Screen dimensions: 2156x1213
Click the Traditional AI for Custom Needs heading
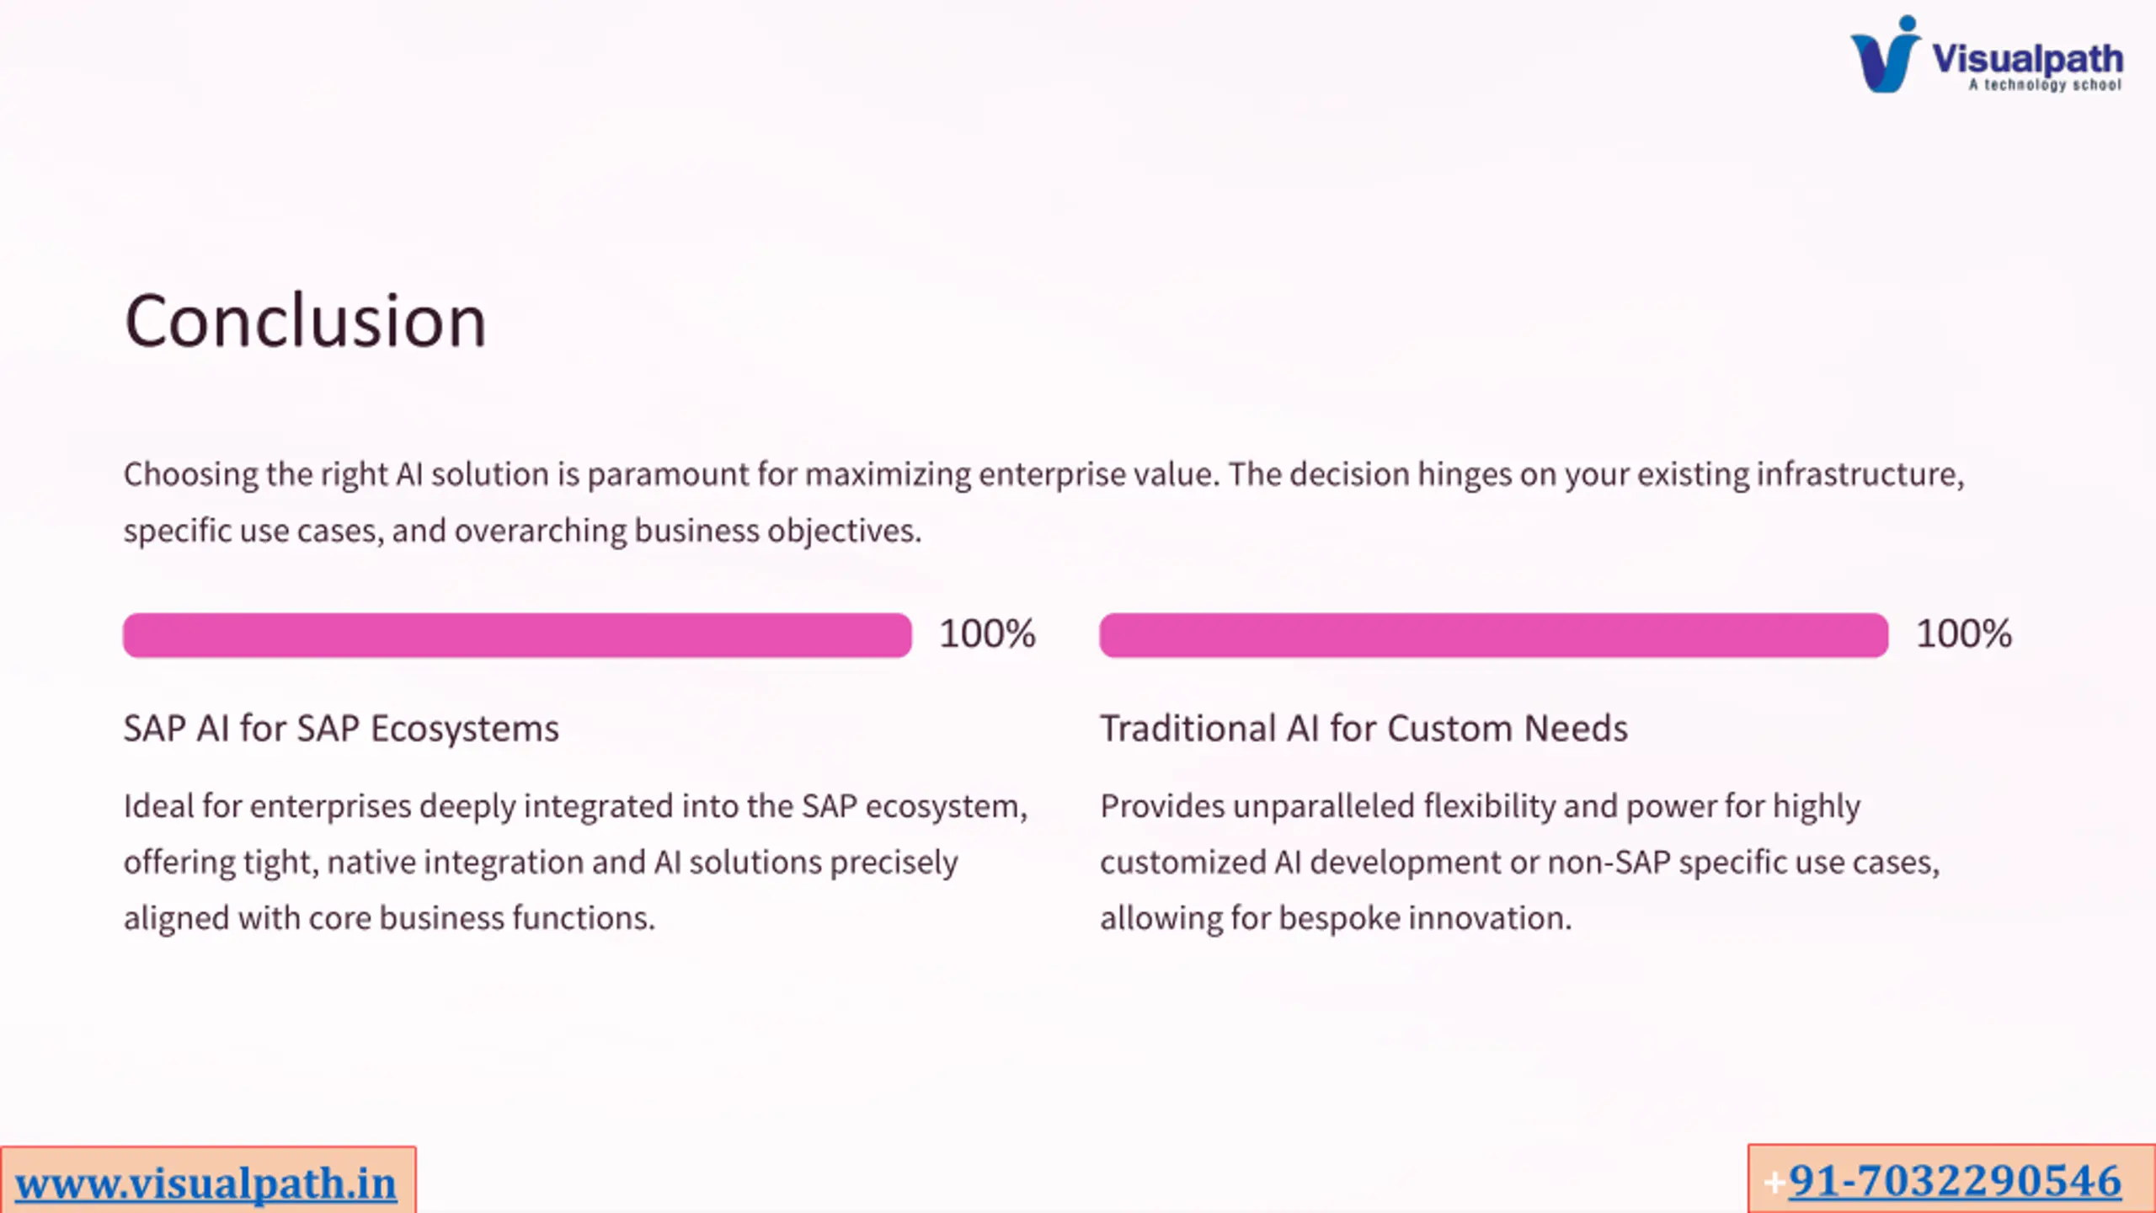[x=1364, y=729]
